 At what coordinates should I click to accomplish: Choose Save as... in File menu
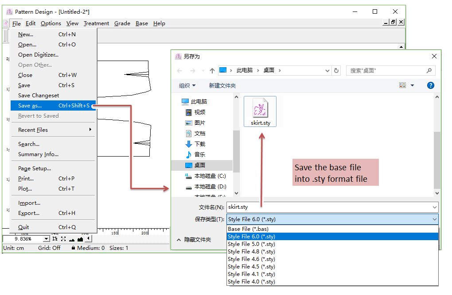point(30,106)
